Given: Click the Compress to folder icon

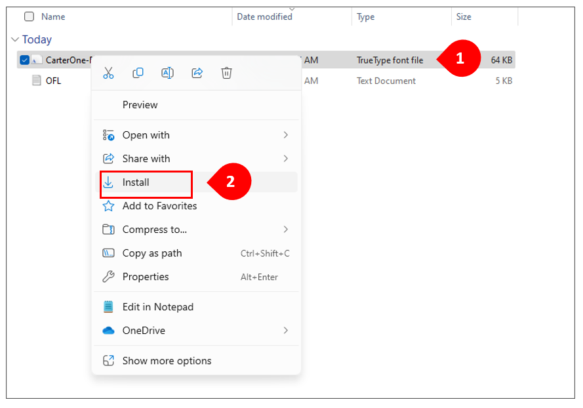Looking at the screenshot, I should tap(108, 230).
